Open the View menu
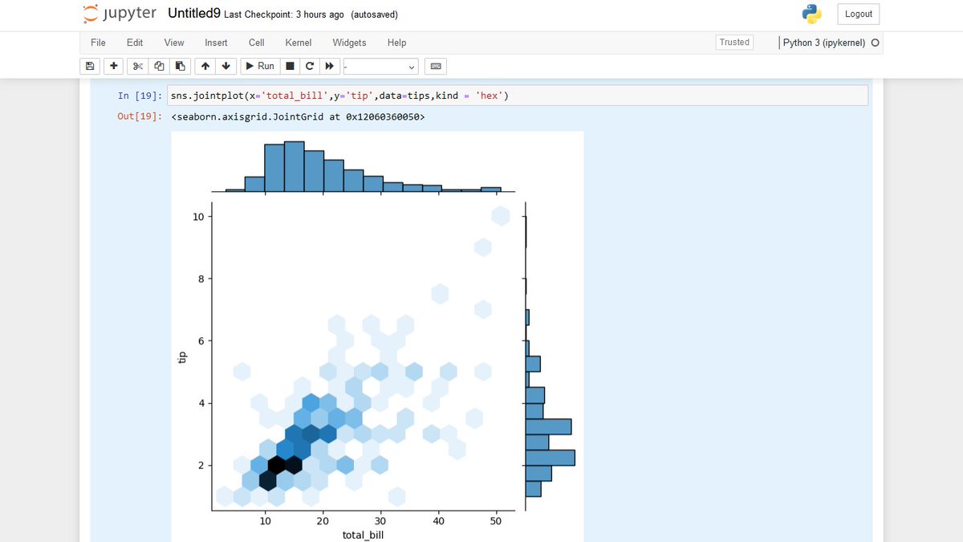This screenshot has height=542, width=963. pyautogui.click(x=174, y=43)
